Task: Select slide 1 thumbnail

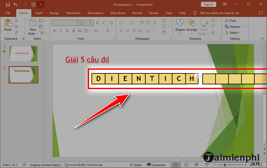Action: click(23, 54)
